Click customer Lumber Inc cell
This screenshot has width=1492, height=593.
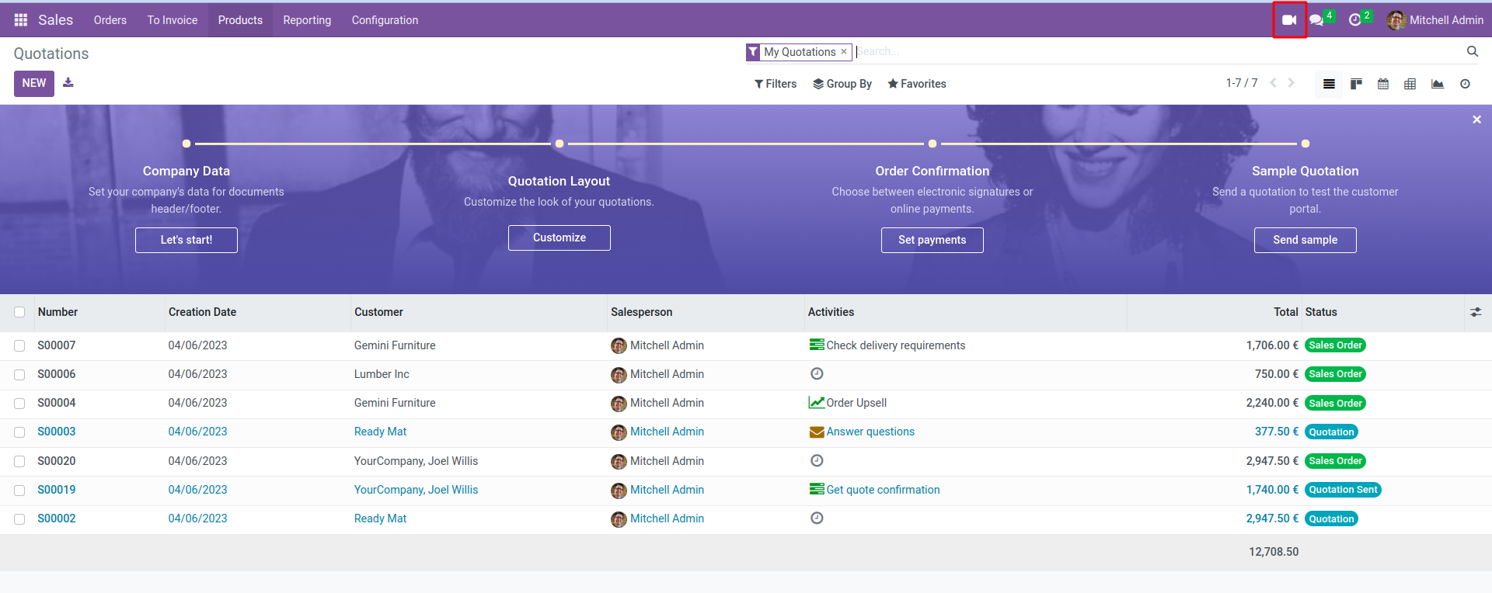point(382,374)
